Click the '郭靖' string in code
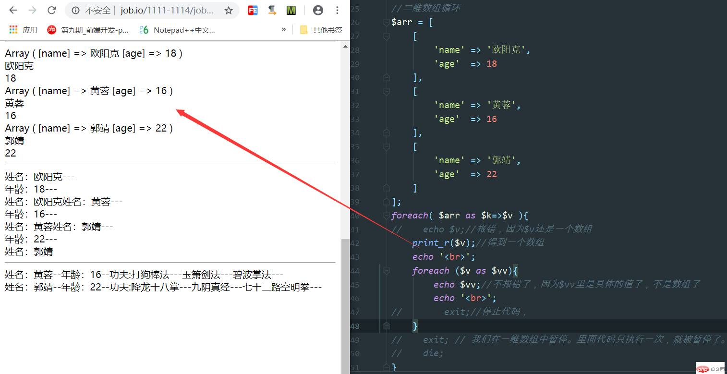Screen dimensions: 727x374 (x=502, y=160)
